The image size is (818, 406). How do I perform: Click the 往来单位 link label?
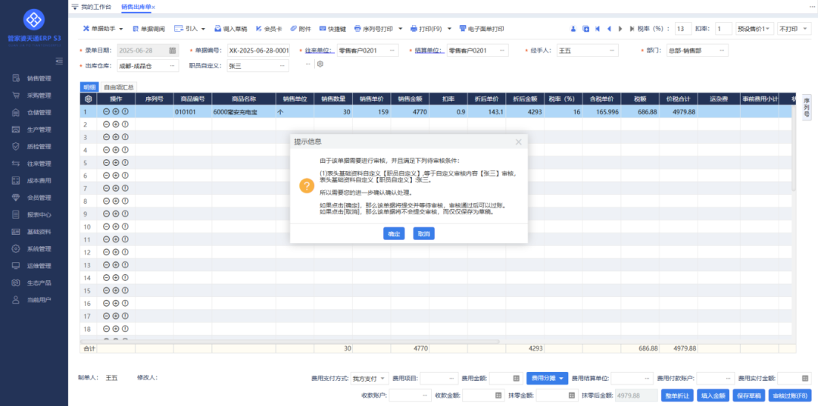point(319,51)
